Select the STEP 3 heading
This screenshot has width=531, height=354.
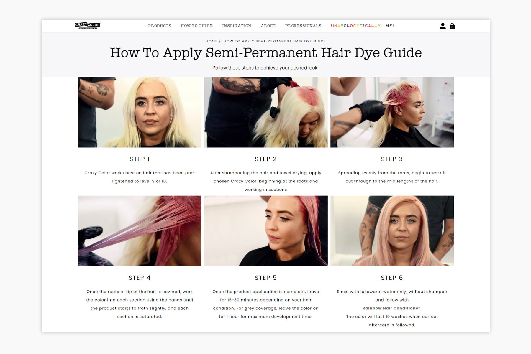click(392, 159)
